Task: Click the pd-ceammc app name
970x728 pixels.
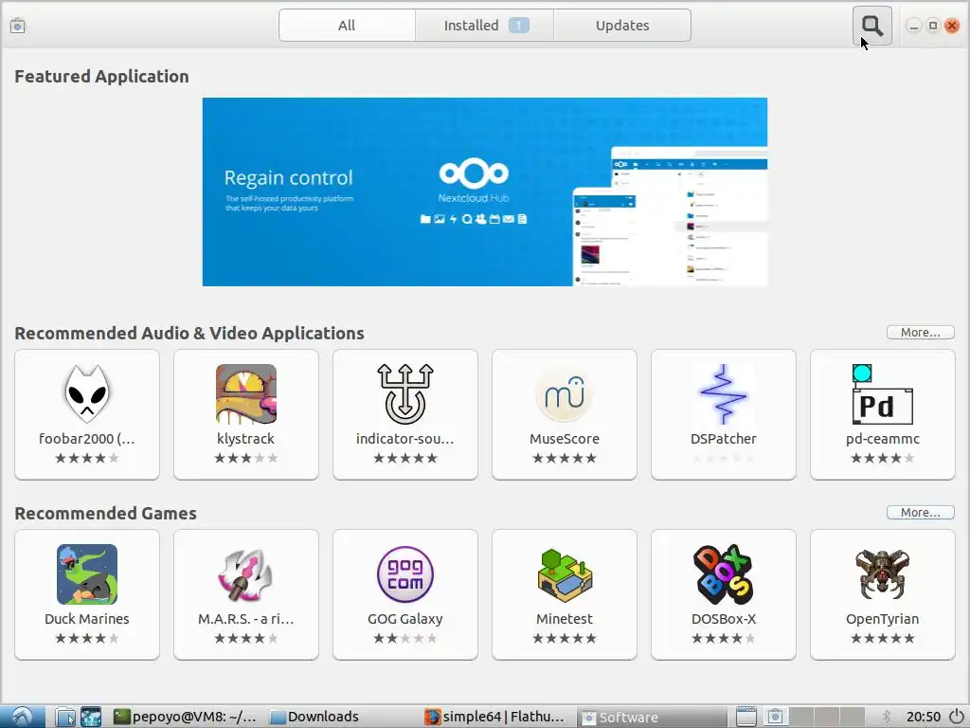Action: [x=882, y=439]
